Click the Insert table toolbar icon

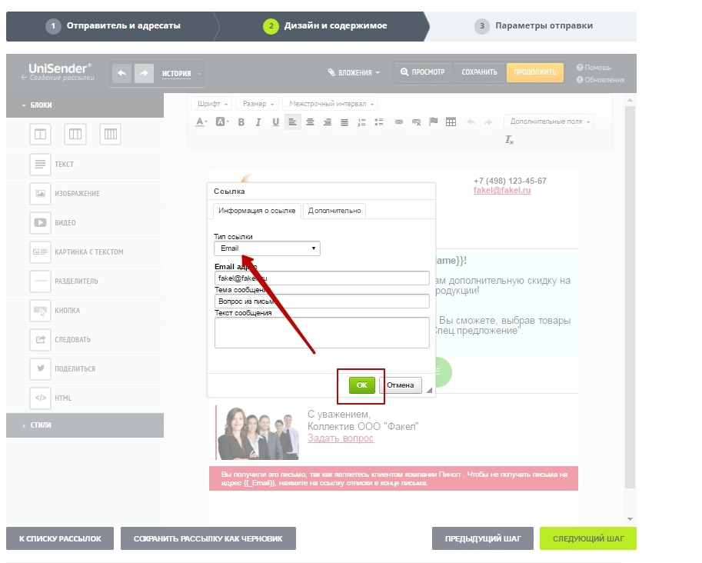[451, 122]
